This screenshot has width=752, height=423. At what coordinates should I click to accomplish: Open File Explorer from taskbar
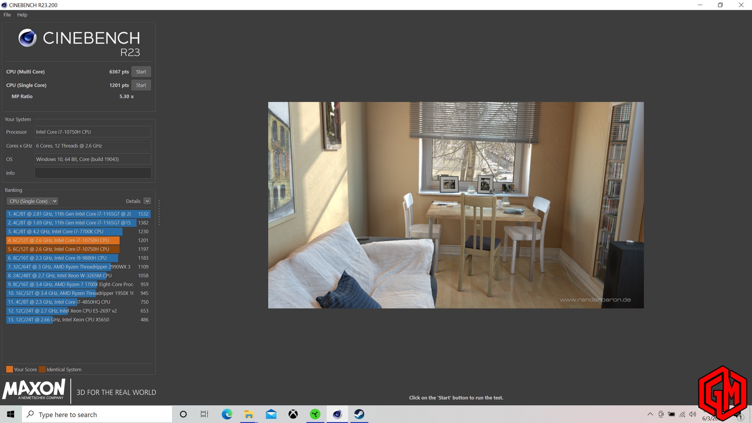[249, 414]
